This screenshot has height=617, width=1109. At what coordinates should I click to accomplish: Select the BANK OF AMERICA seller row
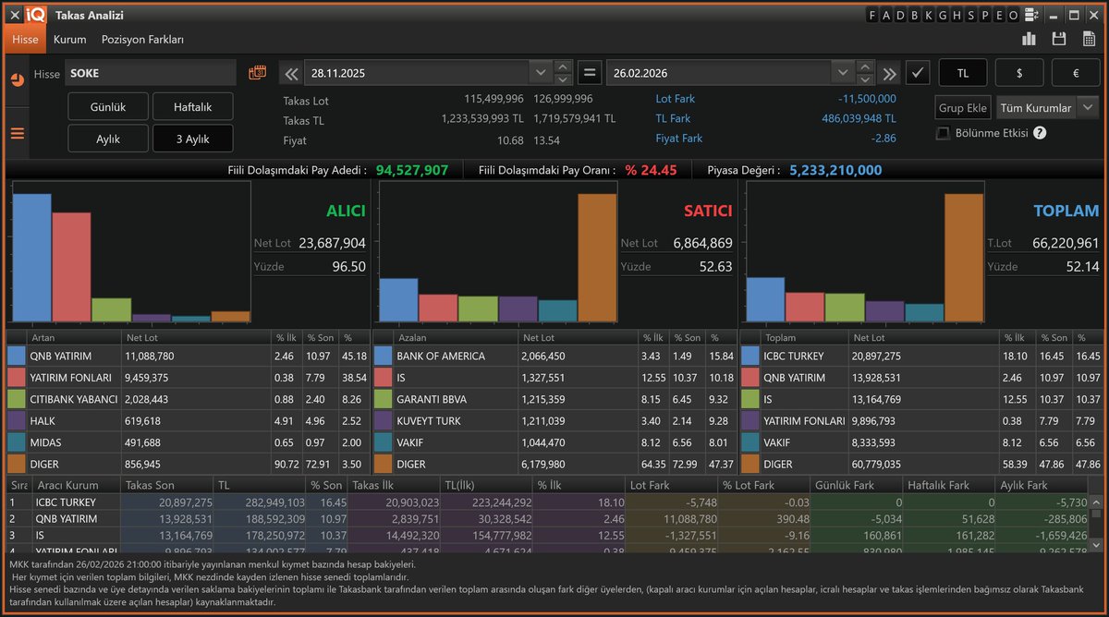(x=554, y=356)
